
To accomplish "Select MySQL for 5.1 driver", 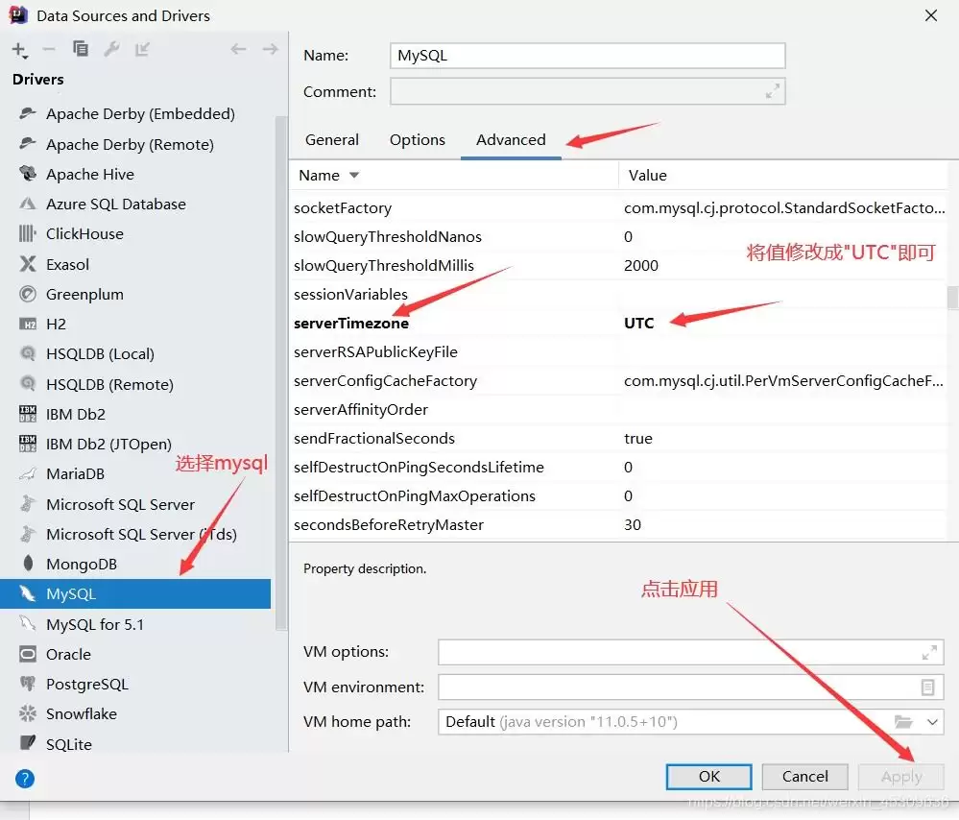I will coord(95,624).
